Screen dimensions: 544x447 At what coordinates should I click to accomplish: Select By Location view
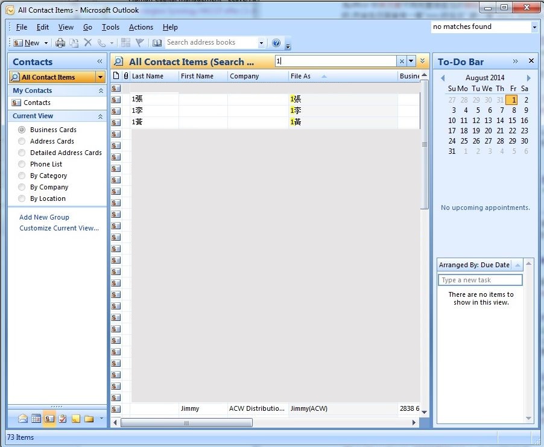click(x=22, y=198)
